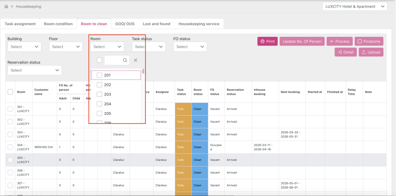The width and height of the screenshot is (396, 196).
Task: Click the Postpone button
Action: pos(369,41)
